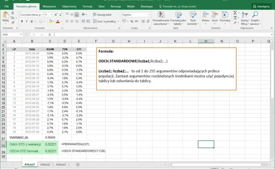Click the copy icon in Schowek

tap(12, 18)
